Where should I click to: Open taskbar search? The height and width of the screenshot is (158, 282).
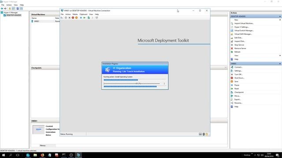(x=11, y=155)
